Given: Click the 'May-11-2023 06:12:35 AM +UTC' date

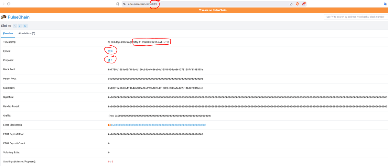Looking at the screenshot, I should click(x=151, y=42).
